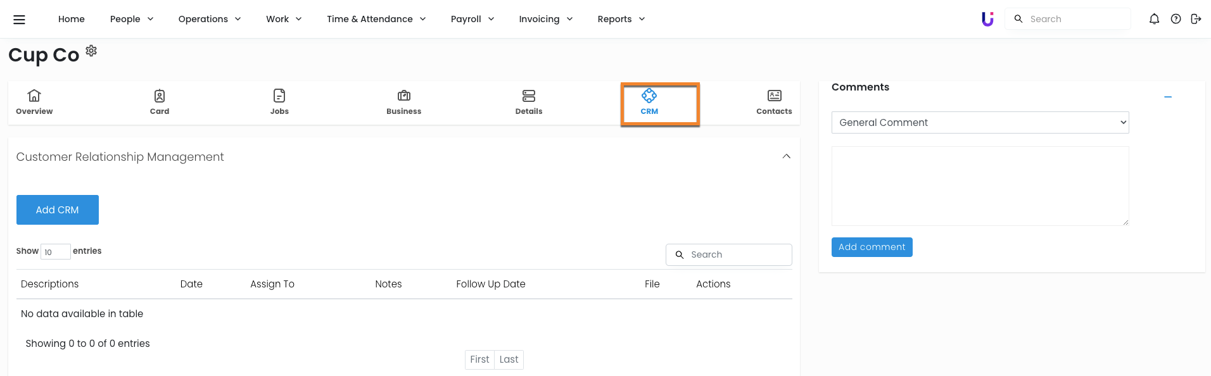
Task: Click the help question mark icon
Action: click(x=1176, y=19)
